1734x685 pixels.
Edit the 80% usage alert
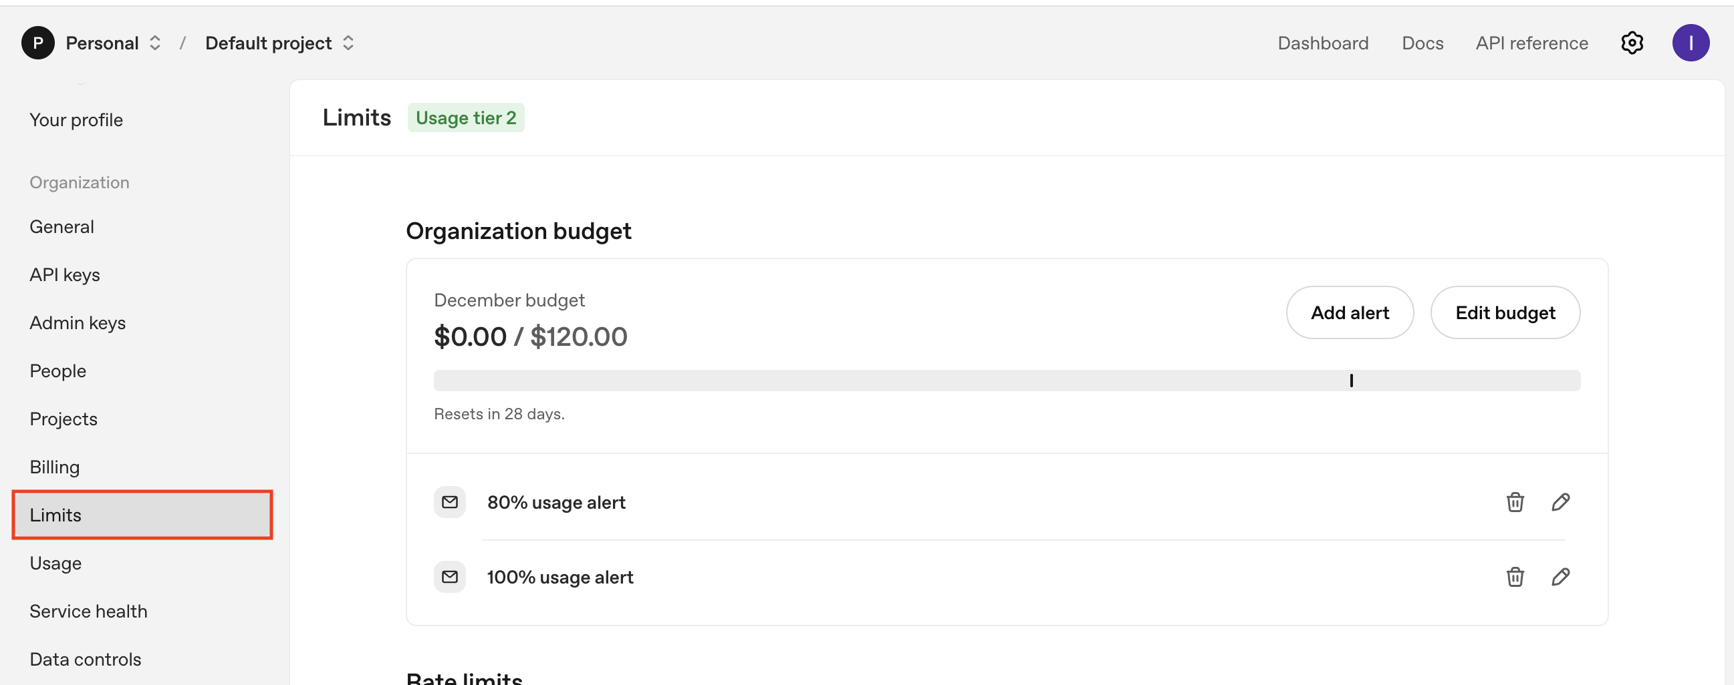(x=1560, y=502)
